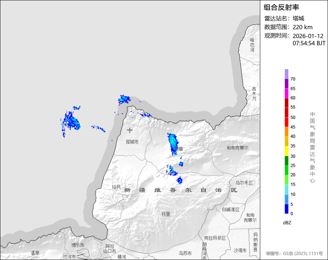The height and width of the screenshot is (260, 328).
Task: Click the 沙湾市 map label
Action: 240,250
